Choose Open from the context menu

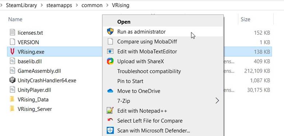[124, 22]
